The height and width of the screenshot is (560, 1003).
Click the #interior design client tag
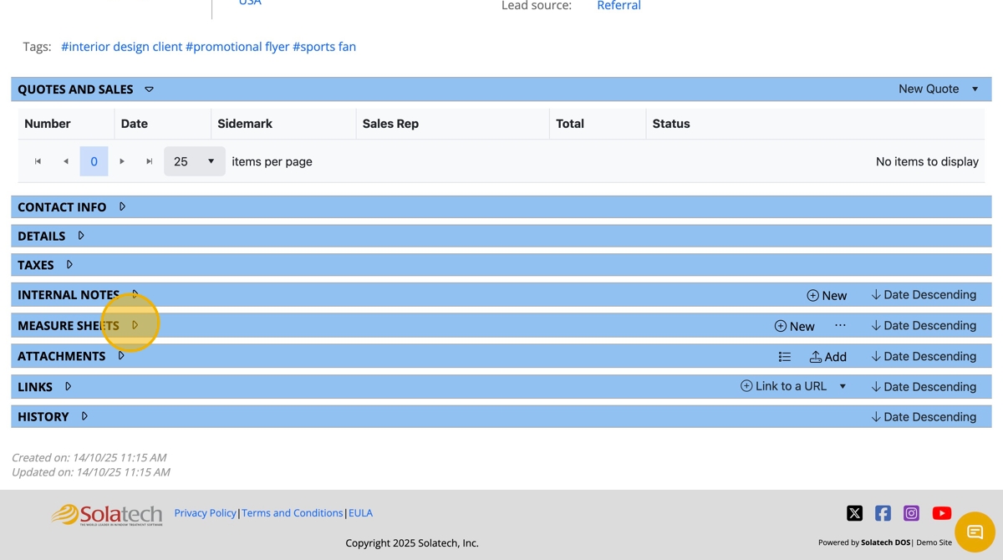pos(122,47)
